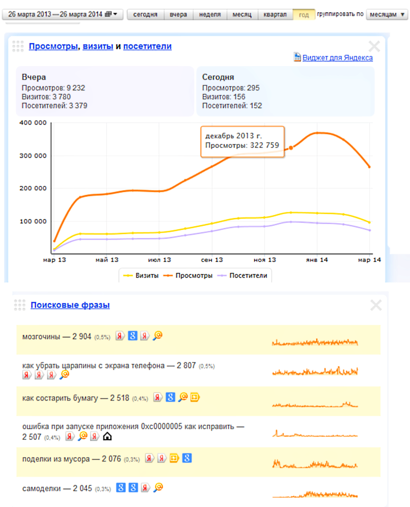
Task: Close the Поисковые фразы widget
Action: point(376,305)
